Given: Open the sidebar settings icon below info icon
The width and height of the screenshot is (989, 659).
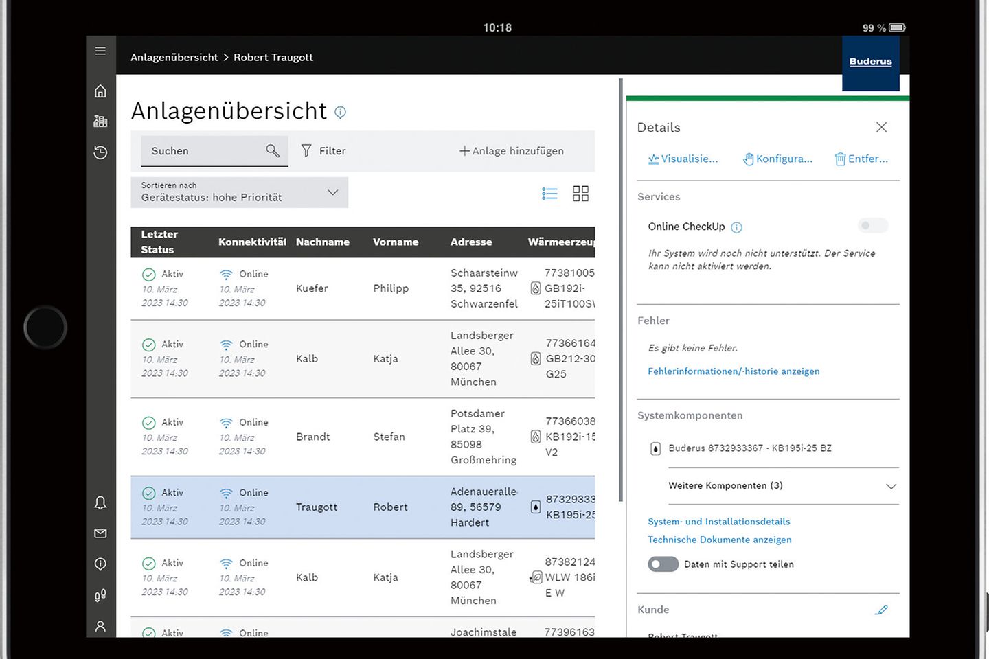Looking at the screenshot, I should 100,595.
